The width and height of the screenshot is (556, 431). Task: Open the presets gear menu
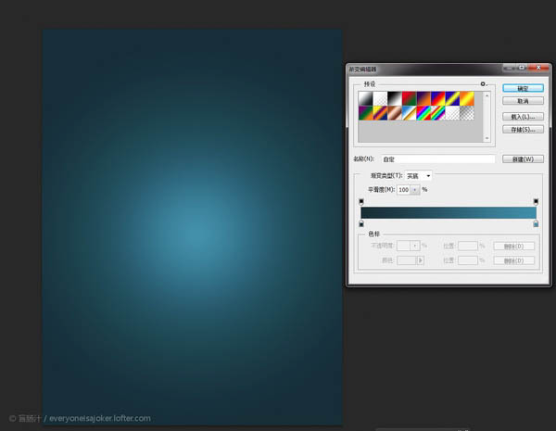483,84
